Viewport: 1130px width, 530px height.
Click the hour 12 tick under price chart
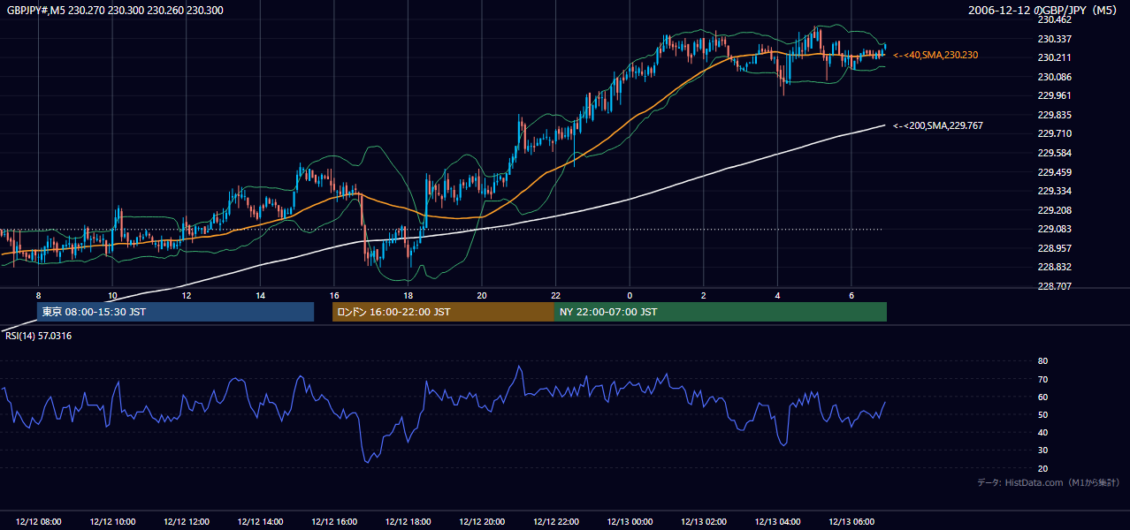tap(187, 295)
